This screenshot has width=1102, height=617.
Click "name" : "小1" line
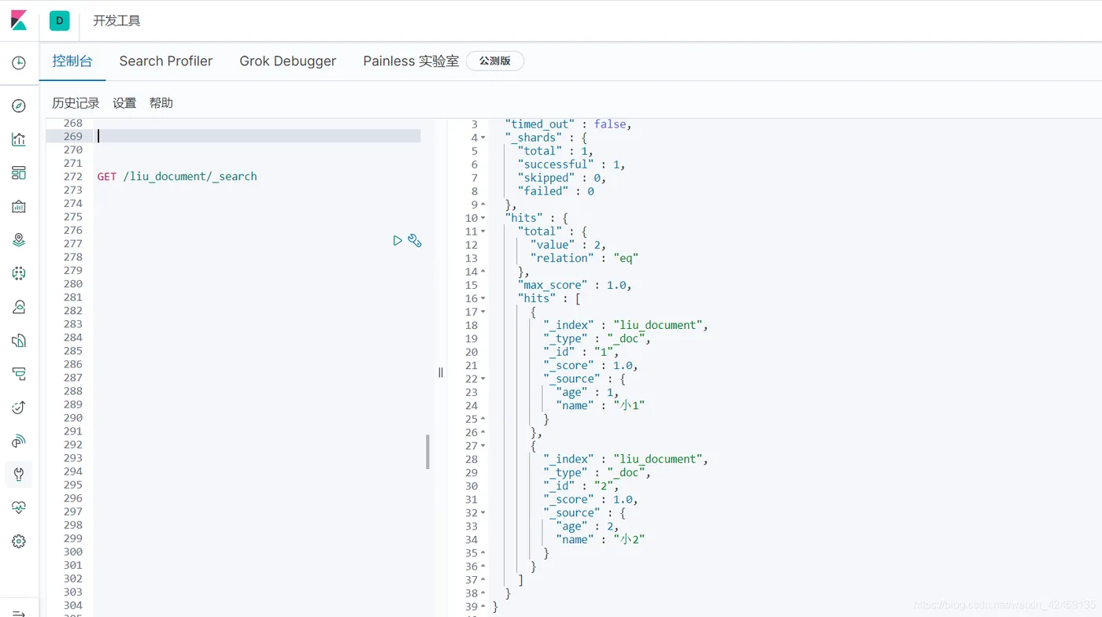coord(600,405)
